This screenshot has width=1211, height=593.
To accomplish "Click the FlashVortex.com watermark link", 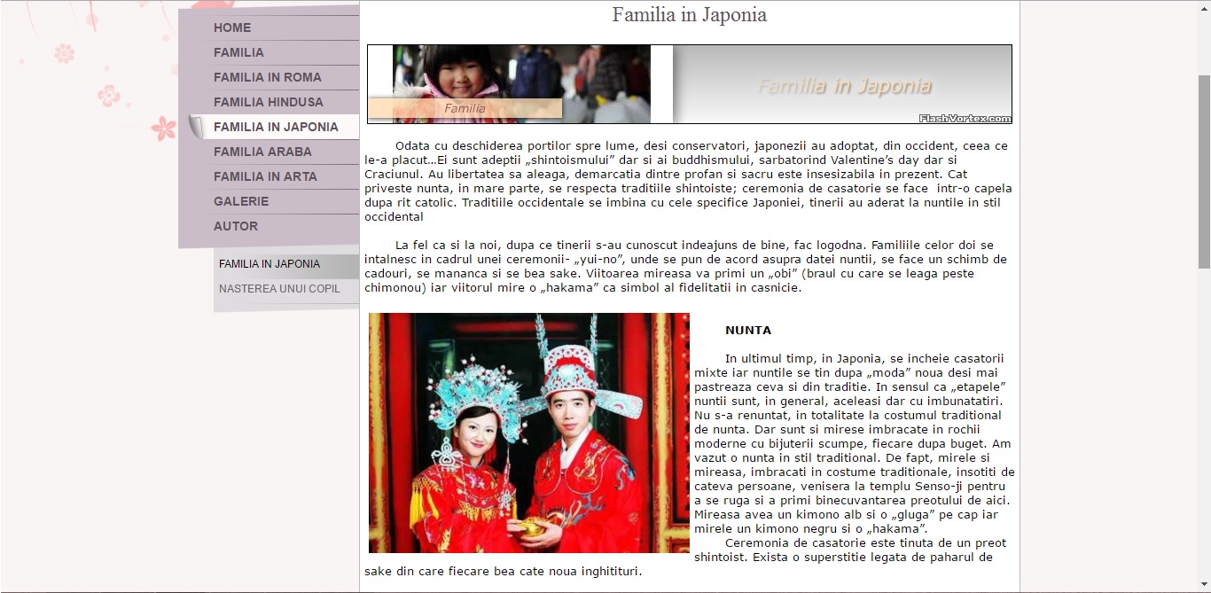I will (965, 118).
